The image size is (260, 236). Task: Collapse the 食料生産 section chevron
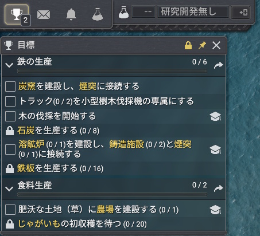click(9, 188)
